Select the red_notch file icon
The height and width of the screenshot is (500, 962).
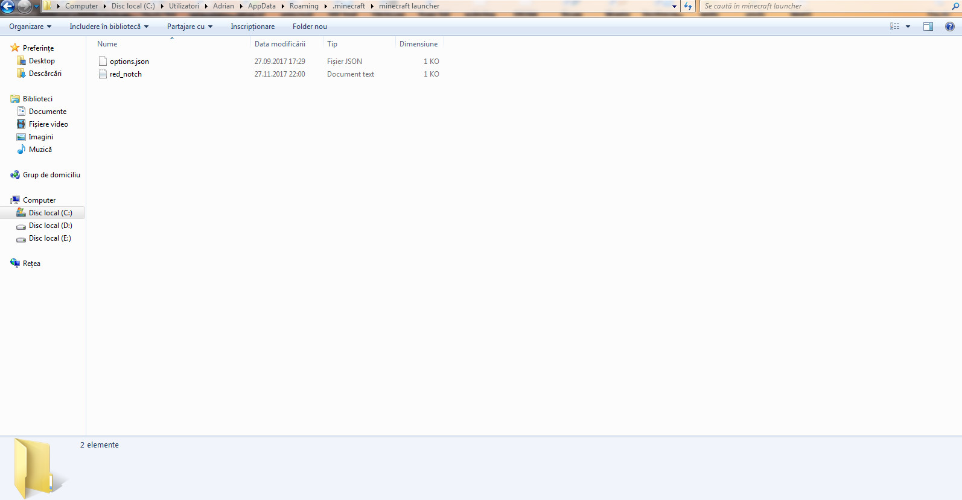tap(103, 74)
